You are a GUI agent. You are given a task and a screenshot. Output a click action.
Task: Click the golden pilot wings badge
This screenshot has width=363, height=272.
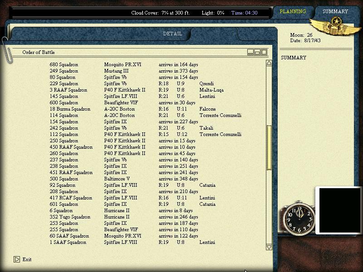click(335, 27)
